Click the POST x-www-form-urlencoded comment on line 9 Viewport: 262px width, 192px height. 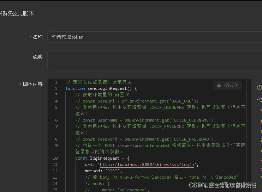pos(160,149)
